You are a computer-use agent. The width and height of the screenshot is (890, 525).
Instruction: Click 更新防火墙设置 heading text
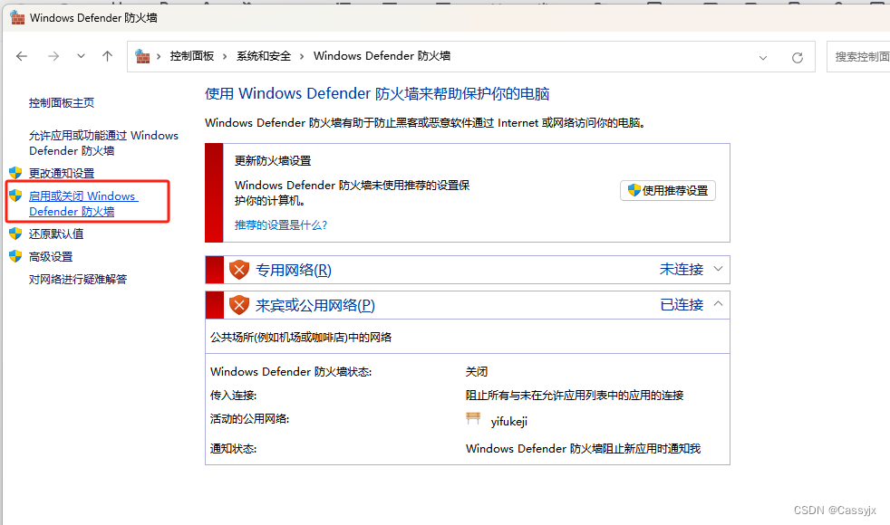(273, 161)
